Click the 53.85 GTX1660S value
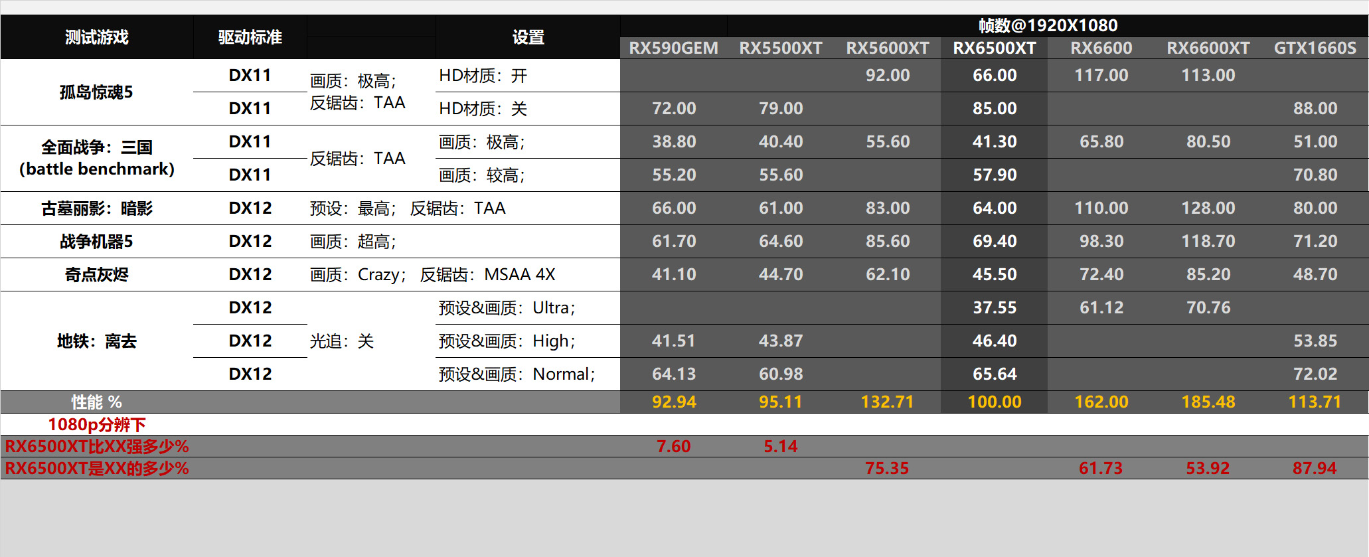 click(x=1315, y=341)
